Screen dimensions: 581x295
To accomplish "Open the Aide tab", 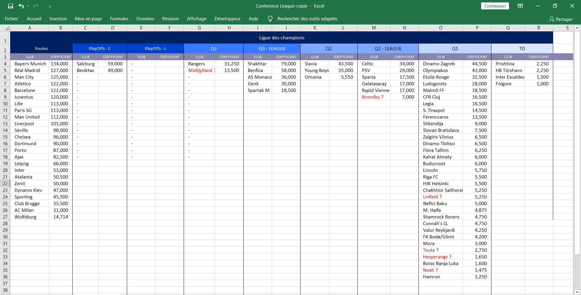I will (x=253, y=19).
